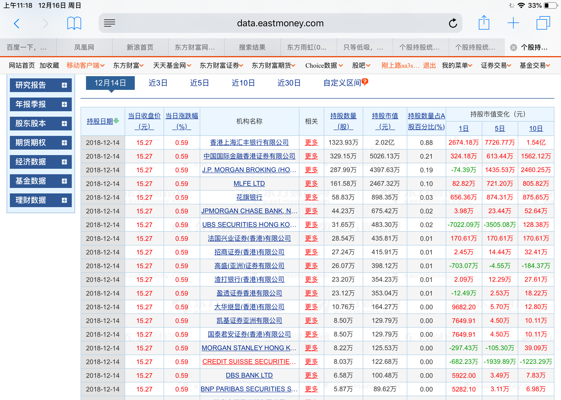Click the 刚上路aa3s username link

click(x=400, y=65)
